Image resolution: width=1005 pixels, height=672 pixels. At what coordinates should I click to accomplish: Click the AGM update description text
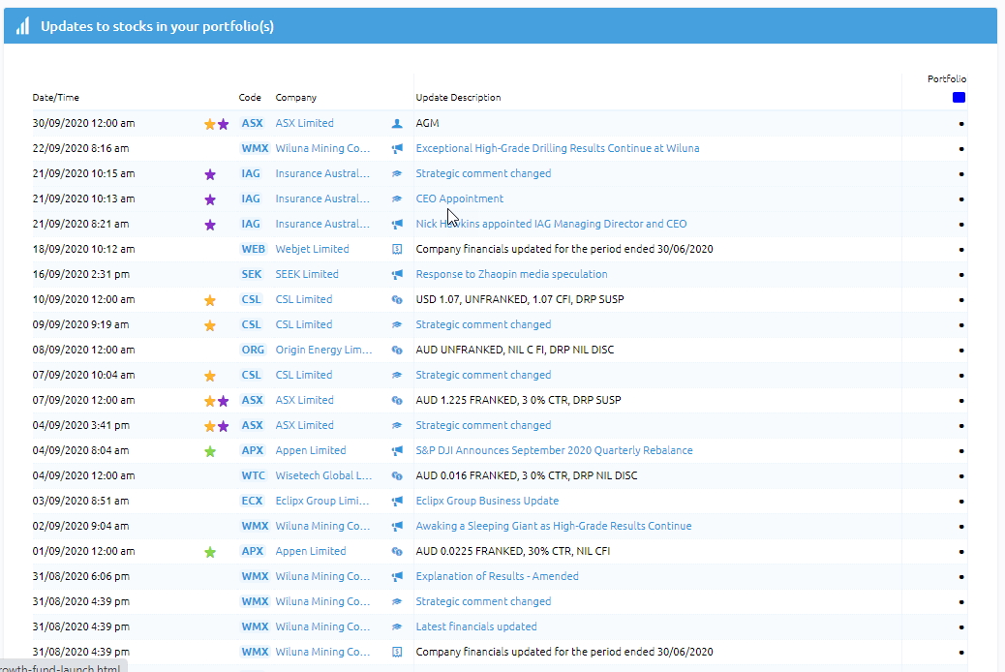click(x=428, y=123)
